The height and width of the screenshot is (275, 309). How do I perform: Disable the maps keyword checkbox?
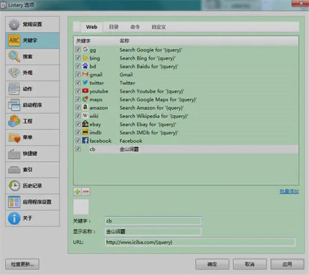(78, 99)
